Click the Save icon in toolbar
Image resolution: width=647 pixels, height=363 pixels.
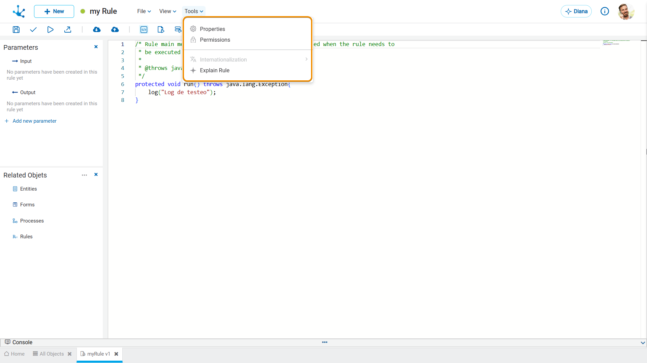coord(16,30)
